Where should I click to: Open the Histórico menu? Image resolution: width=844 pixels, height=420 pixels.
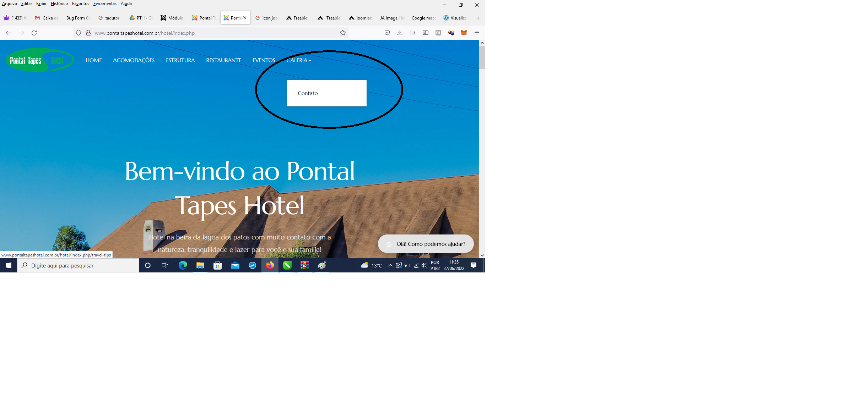(x=59, y=4)
